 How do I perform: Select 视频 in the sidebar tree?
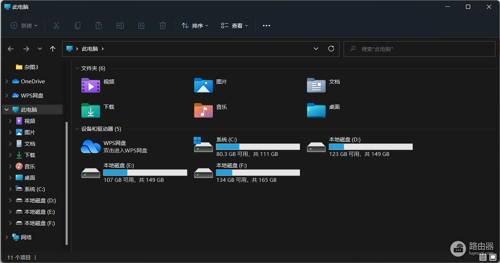26,121
